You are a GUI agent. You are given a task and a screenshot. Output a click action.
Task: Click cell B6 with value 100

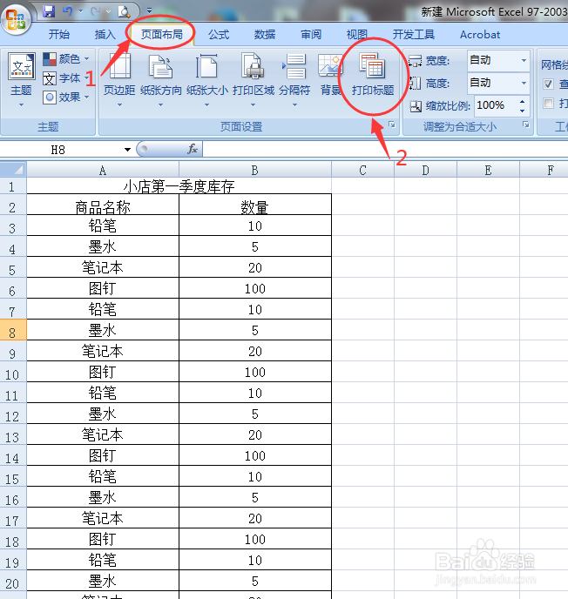tap(255, 288)
